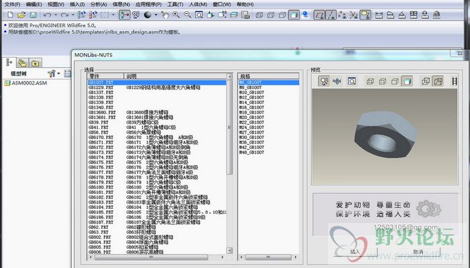Click the preview cross-section cube icon

pyautogui.click(x=438, y=81)
